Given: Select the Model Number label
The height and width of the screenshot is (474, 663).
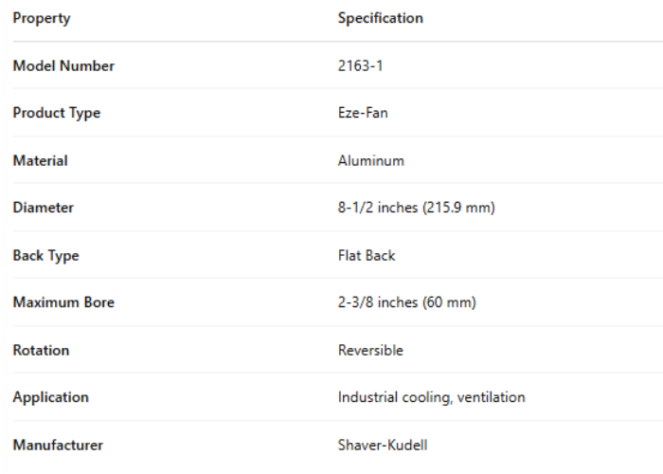Looking at the screenshot, I should coord(63,65).
